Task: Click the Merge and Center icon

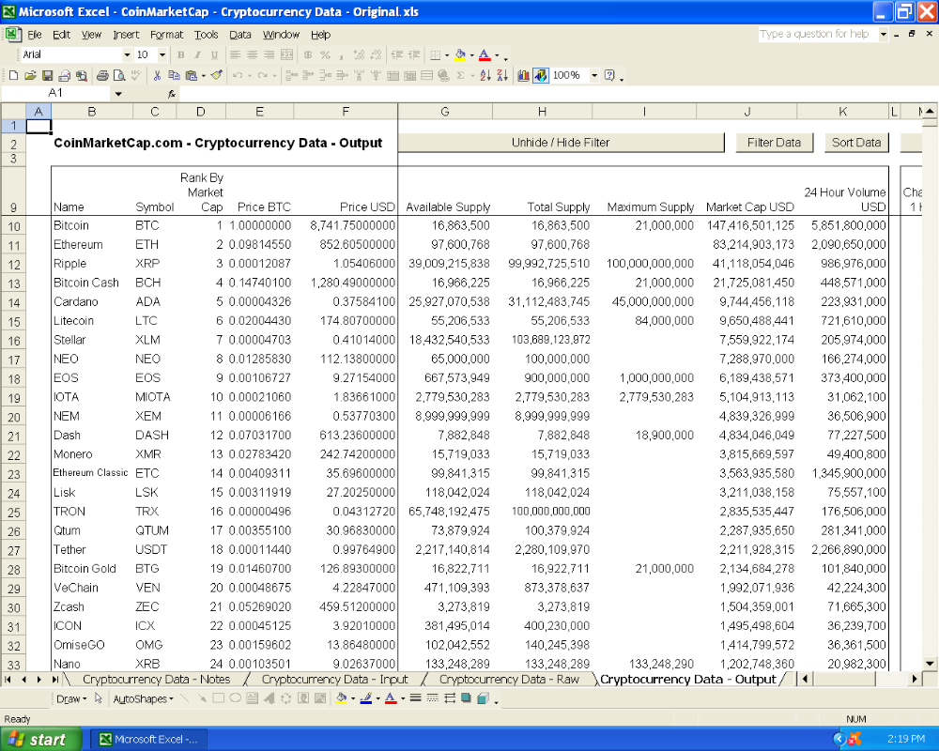Action: tap(286, 55)
